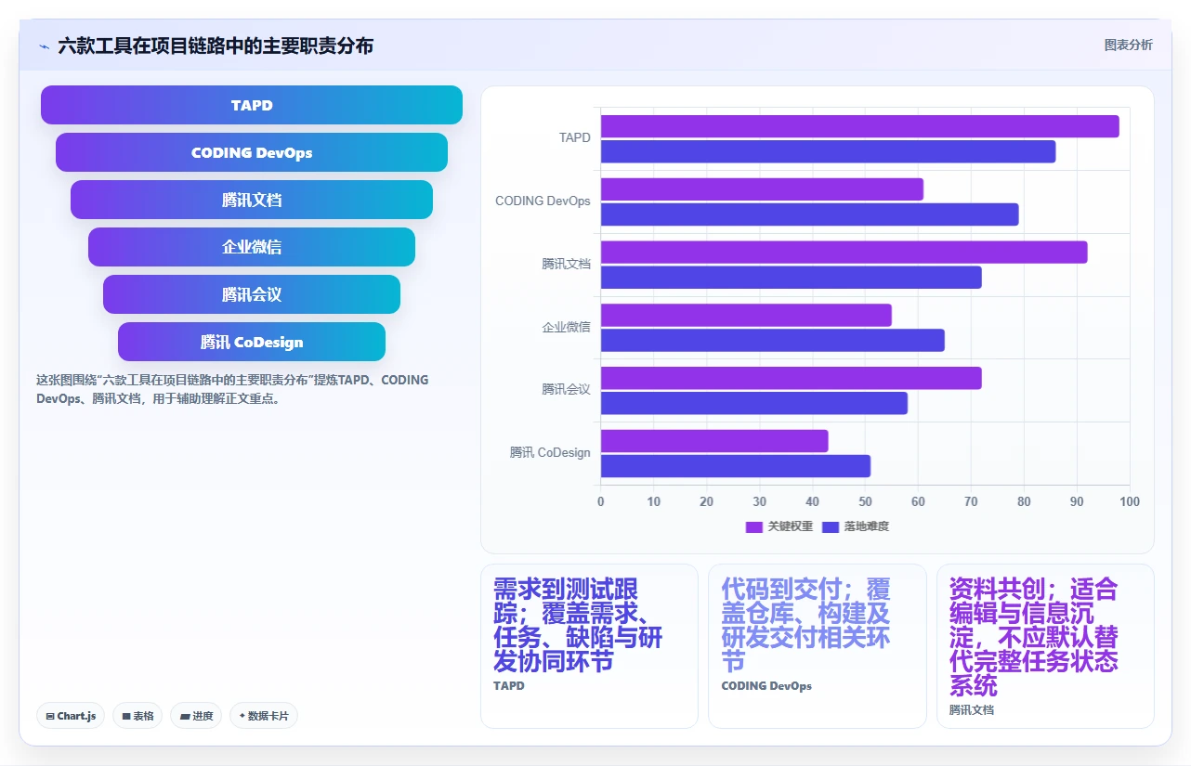Viewport: 1191px width, 766px height.
Task: Click 腾讯会议 purple 关键权重 bar
Action: click(x=791, y=378)
